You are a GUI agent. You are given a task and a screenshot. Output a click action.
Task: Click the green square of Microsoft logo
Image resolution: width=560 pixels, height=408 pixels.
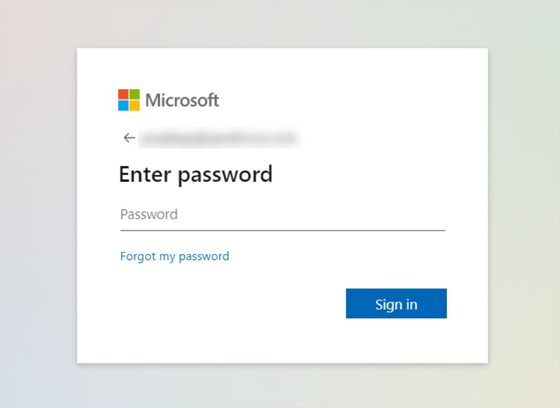point(134,94)
